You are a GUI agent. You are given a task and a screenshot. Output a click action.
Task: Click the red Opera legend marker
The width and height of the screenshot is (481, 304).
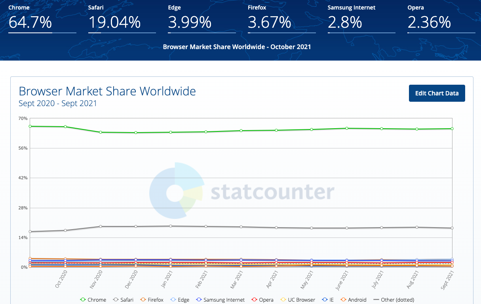coord(255,300)
